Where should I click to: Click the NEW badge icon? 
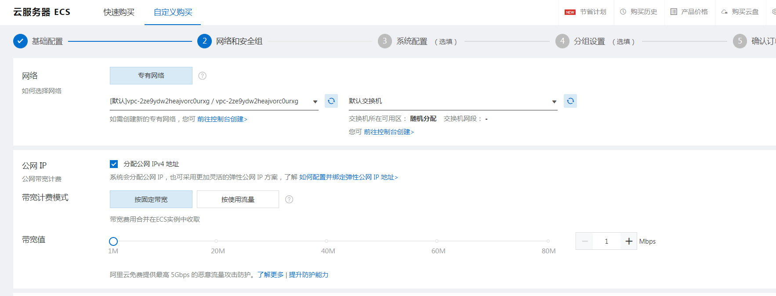coord(570,12)
